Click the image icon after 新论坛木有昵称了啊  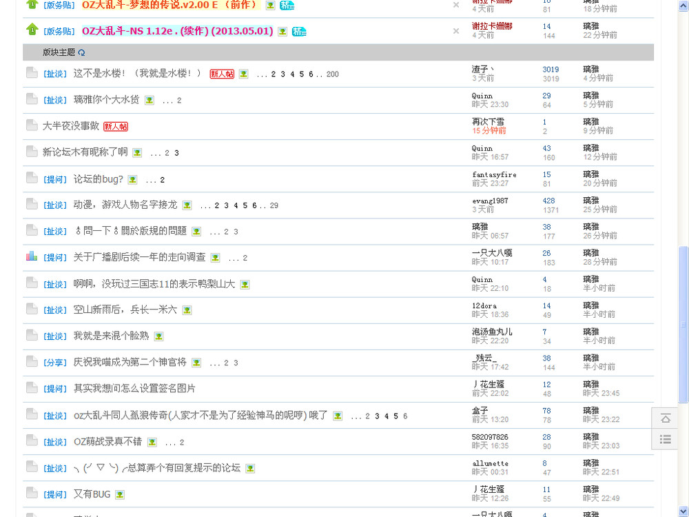point(137,152)
